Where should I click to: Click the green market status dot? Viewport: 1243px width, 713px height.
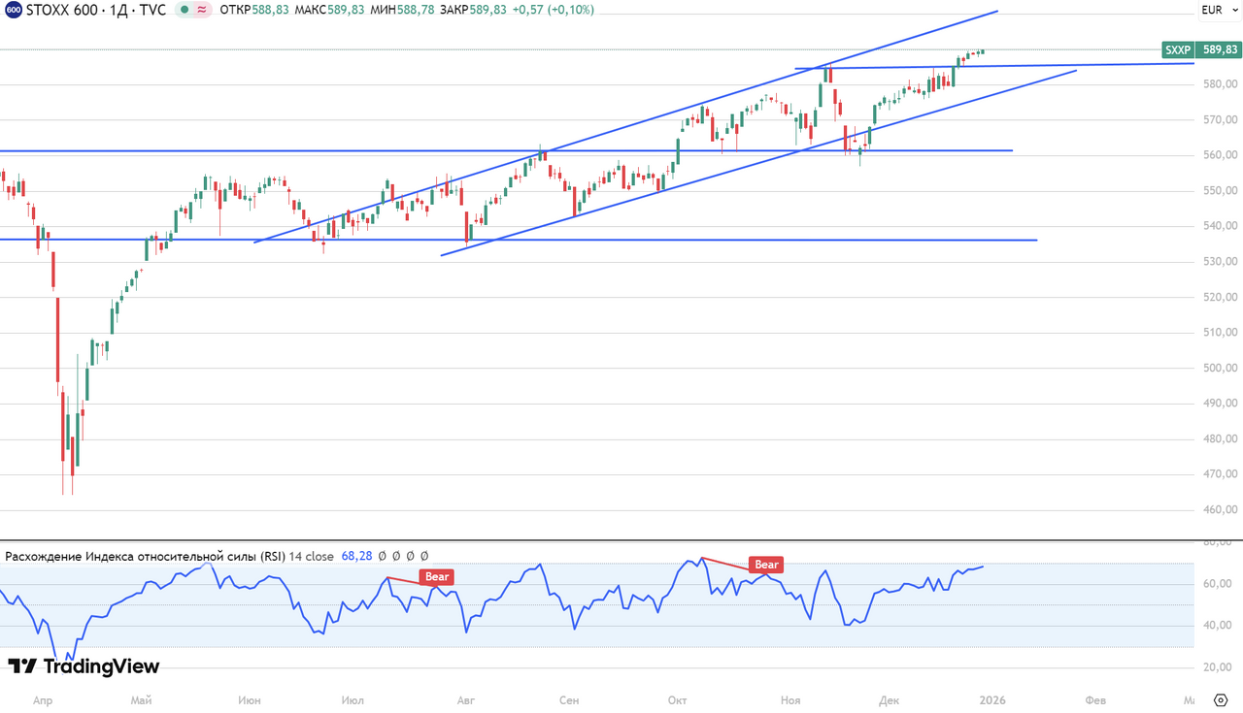(183, 10)
